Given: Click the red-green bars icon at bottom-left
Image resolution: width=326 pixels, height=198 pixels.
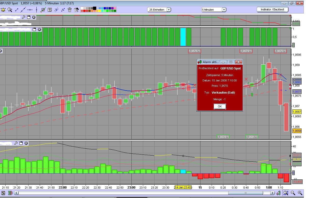Looking at the screenshot, I should (x=10, y=193).
